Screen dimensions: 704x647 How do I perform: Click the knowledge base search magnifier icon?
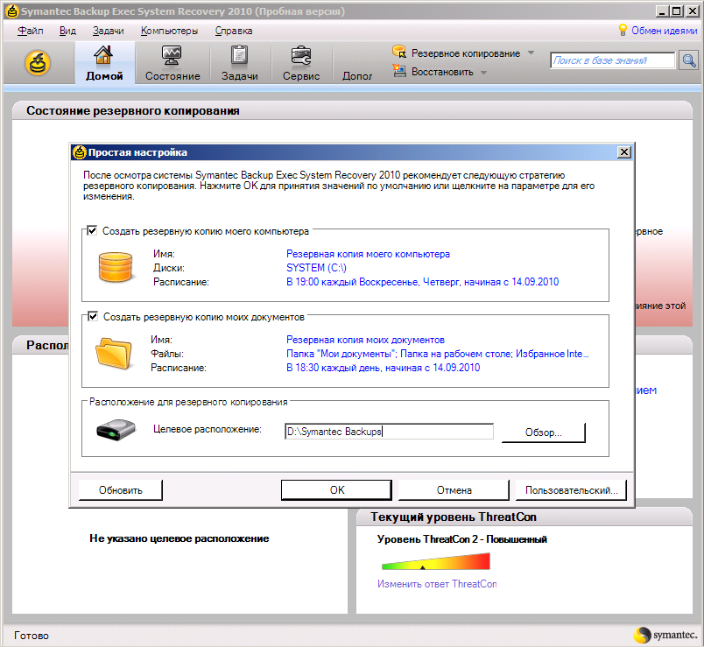click(689, 60)
